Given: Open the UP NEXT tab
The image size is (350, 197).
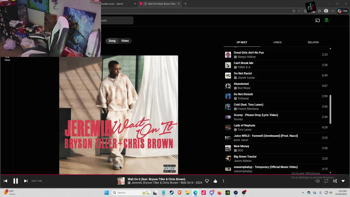Looking at the screenshot, I should pos(242,42).
